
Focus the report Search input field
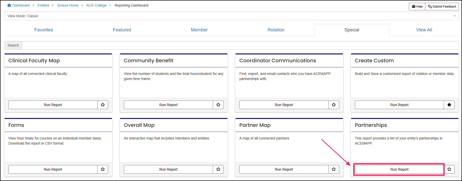pyautogui.click(x=240, y=45)
